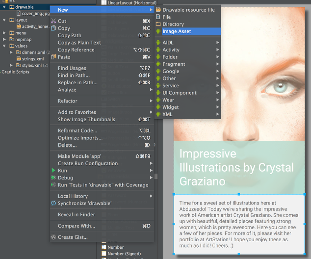The height and width of the screenshot is (259, 311).
Task: Click the GitHub icon beside Create Gist
Action: (53, 237)
